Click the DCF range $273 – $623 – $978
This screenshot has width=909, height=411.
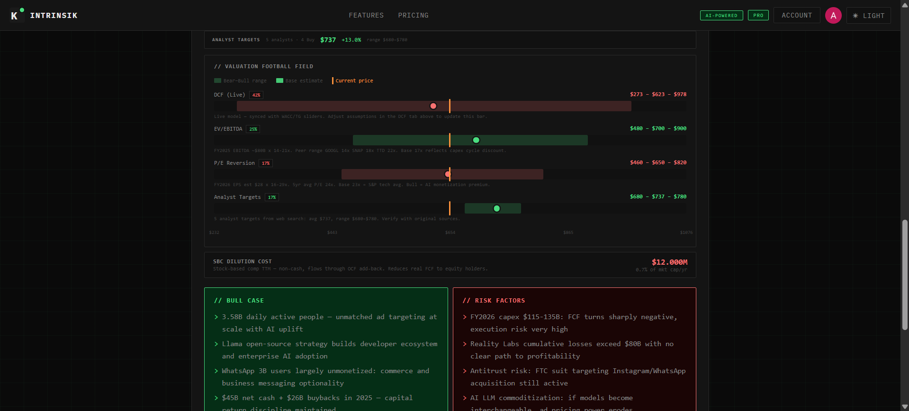(x=658, y=94)
